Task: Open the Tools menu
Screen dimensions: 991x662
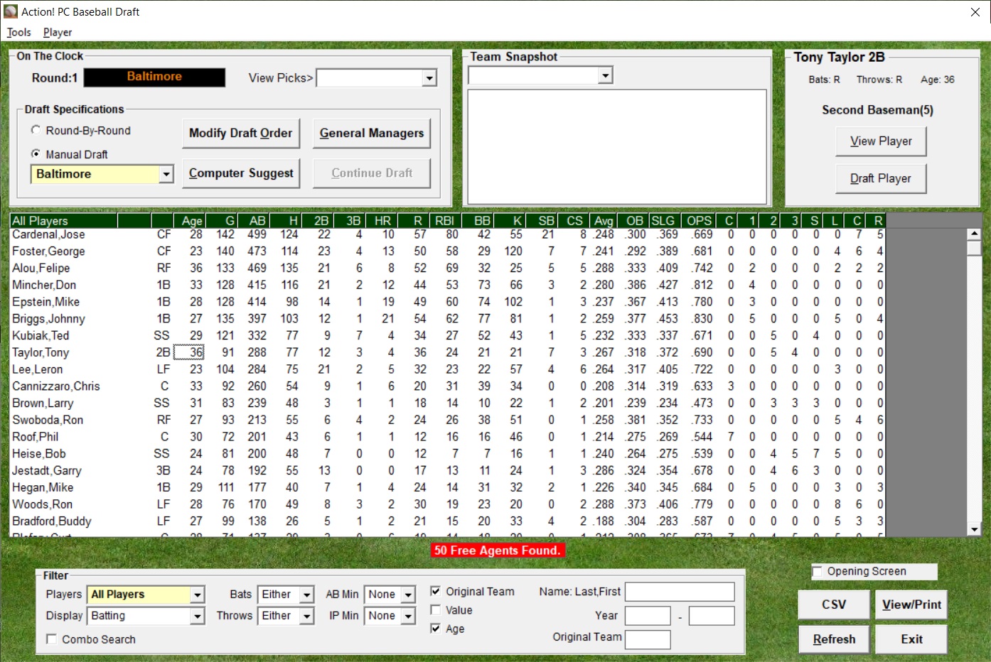Action: [19, 32]
